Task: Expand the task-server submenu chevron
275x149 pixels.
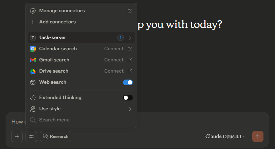Action: pyautogui.click(x=130, y=38)
